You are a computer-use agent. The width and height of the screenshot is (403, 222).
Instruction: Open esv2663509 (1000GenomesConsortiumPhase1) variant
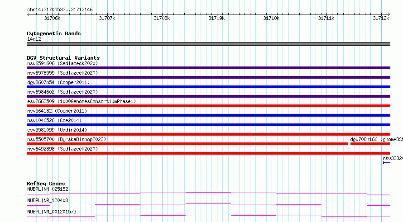pos(82,101)
